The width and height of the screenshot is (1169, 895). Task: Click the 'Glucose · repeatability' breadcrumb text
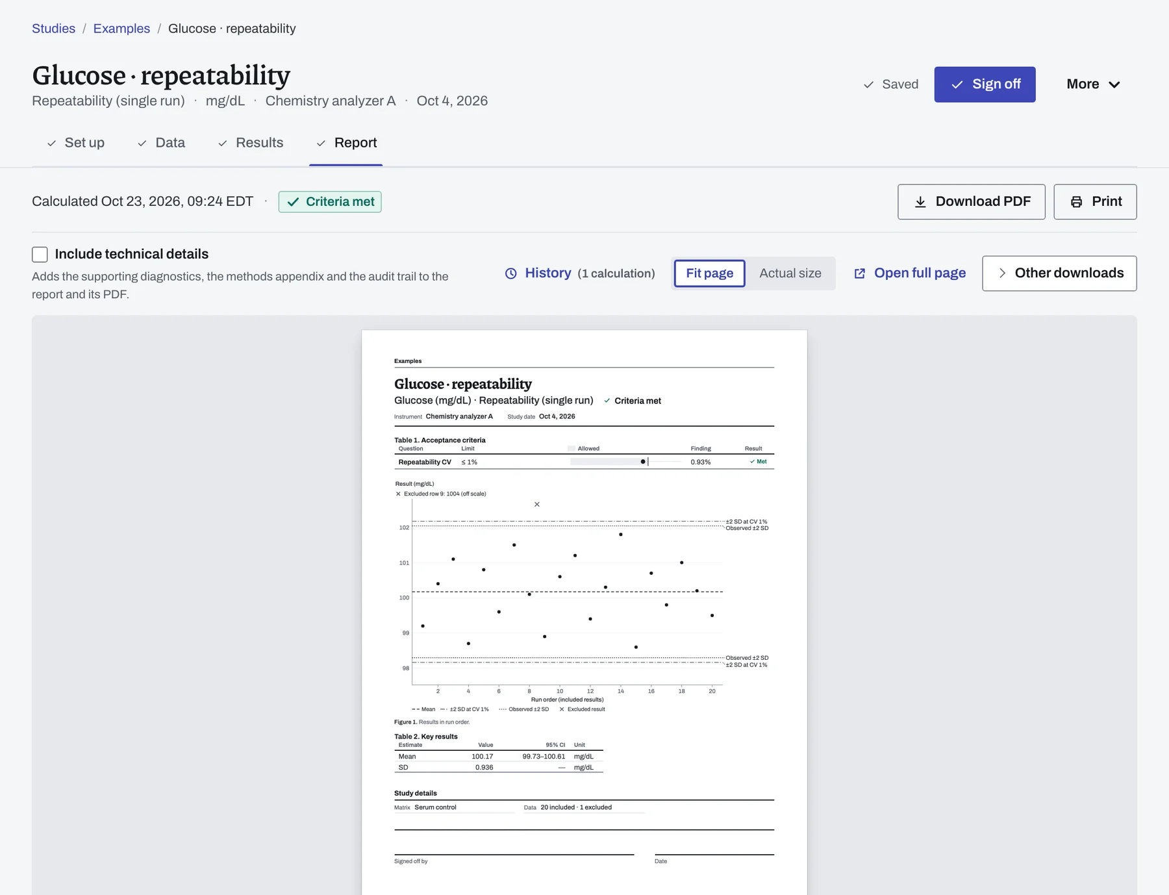point(232,29)
